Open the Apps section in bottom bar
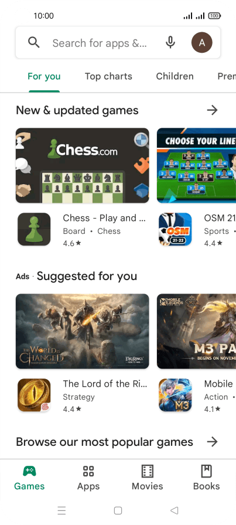 coord(88,478)
